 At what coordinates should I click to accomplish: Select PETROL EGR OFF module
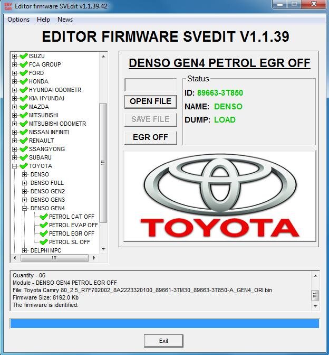(71, 233)
